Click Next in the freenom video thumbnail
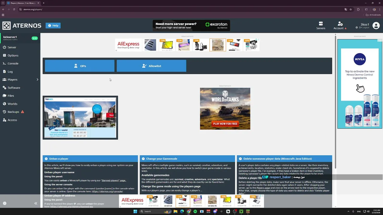The height and width of the screenshot is (215, 383). (x=111, y=115)
